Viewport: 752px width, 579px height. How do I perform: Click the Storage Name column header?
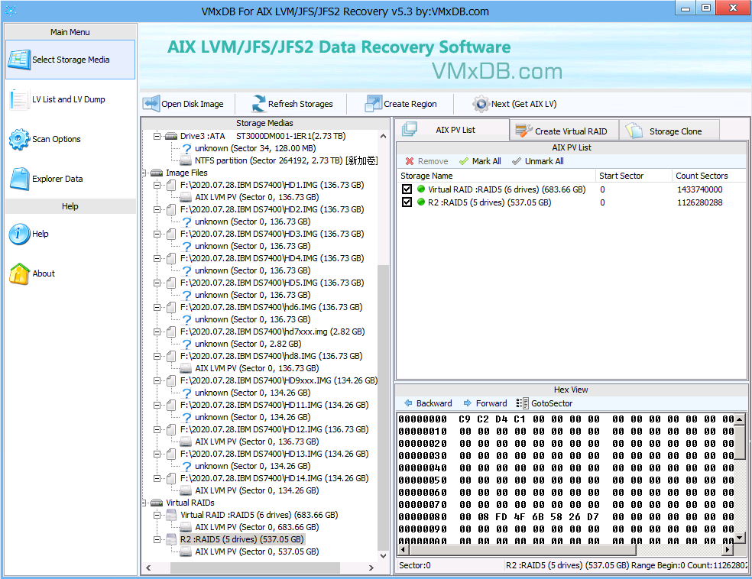[x=497, y=176]
